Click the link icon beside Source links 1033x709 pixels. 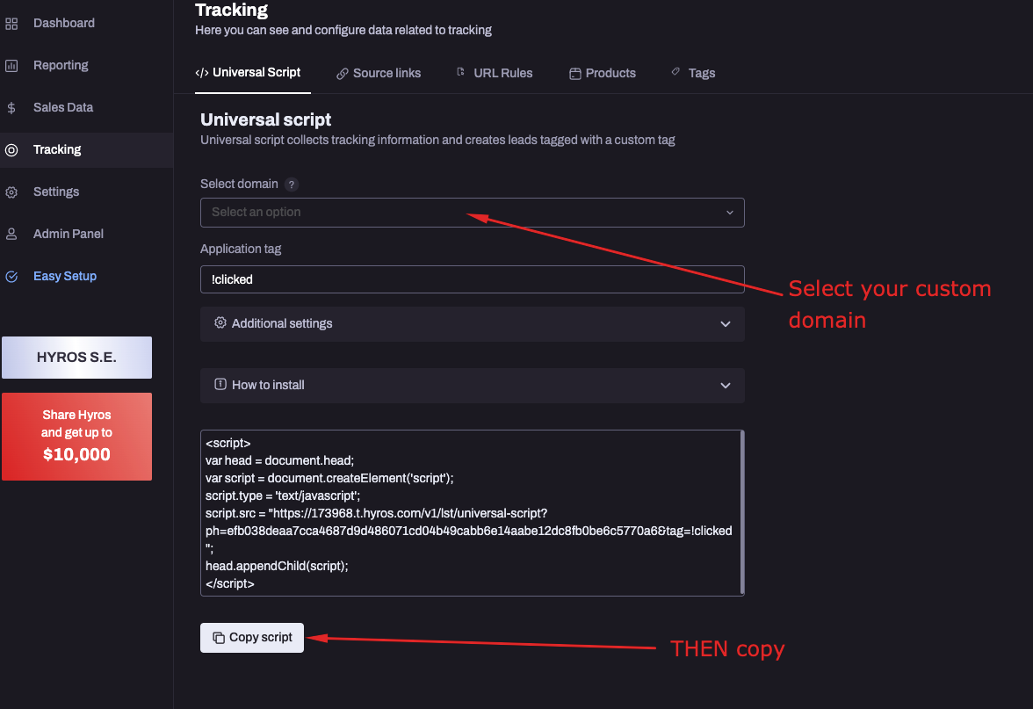coord(341,73)
